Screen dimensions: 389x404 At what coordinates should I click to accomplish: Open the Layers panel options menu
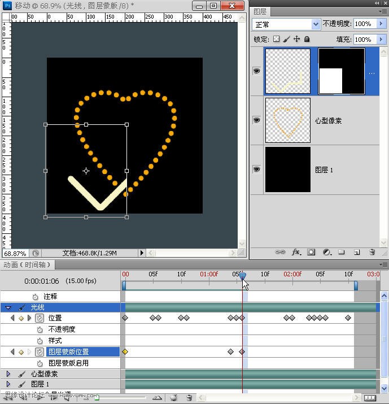(x=383, y=11)
